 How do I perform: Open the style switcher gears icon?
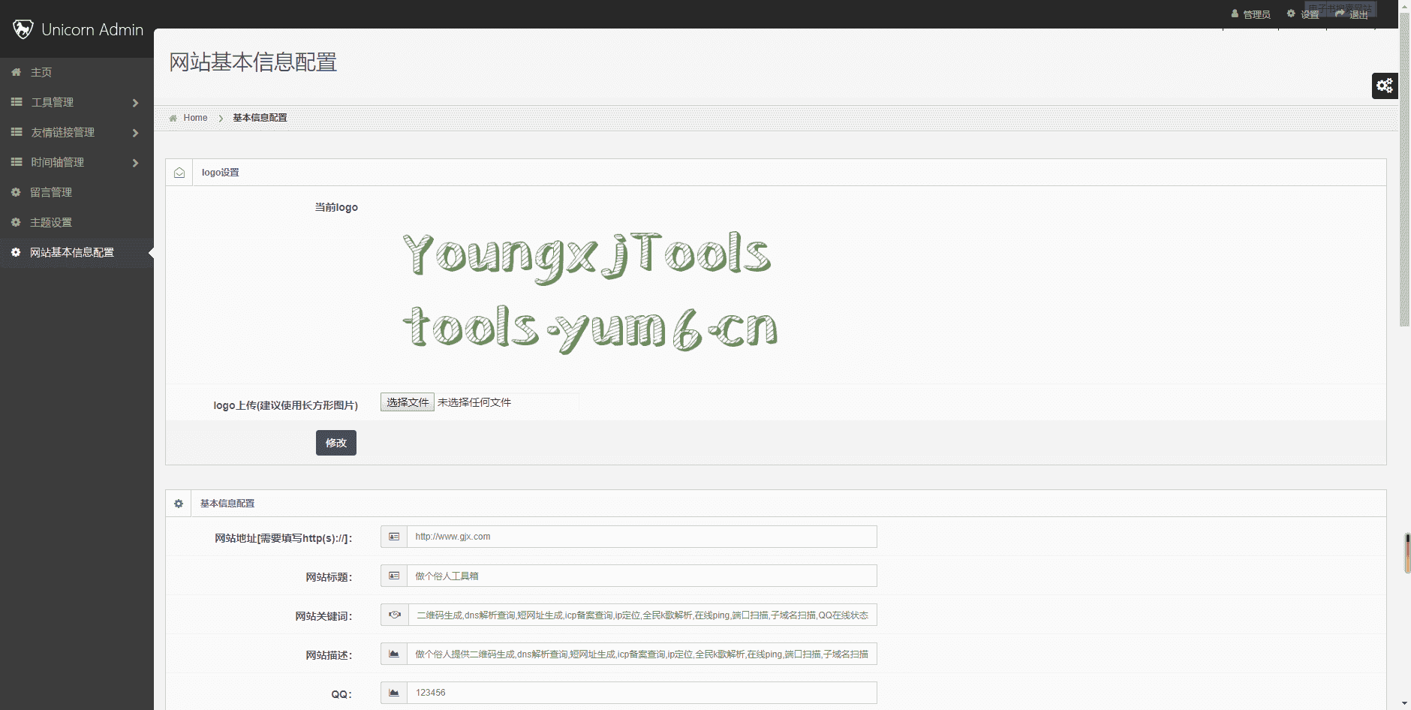click(1385, 86)
